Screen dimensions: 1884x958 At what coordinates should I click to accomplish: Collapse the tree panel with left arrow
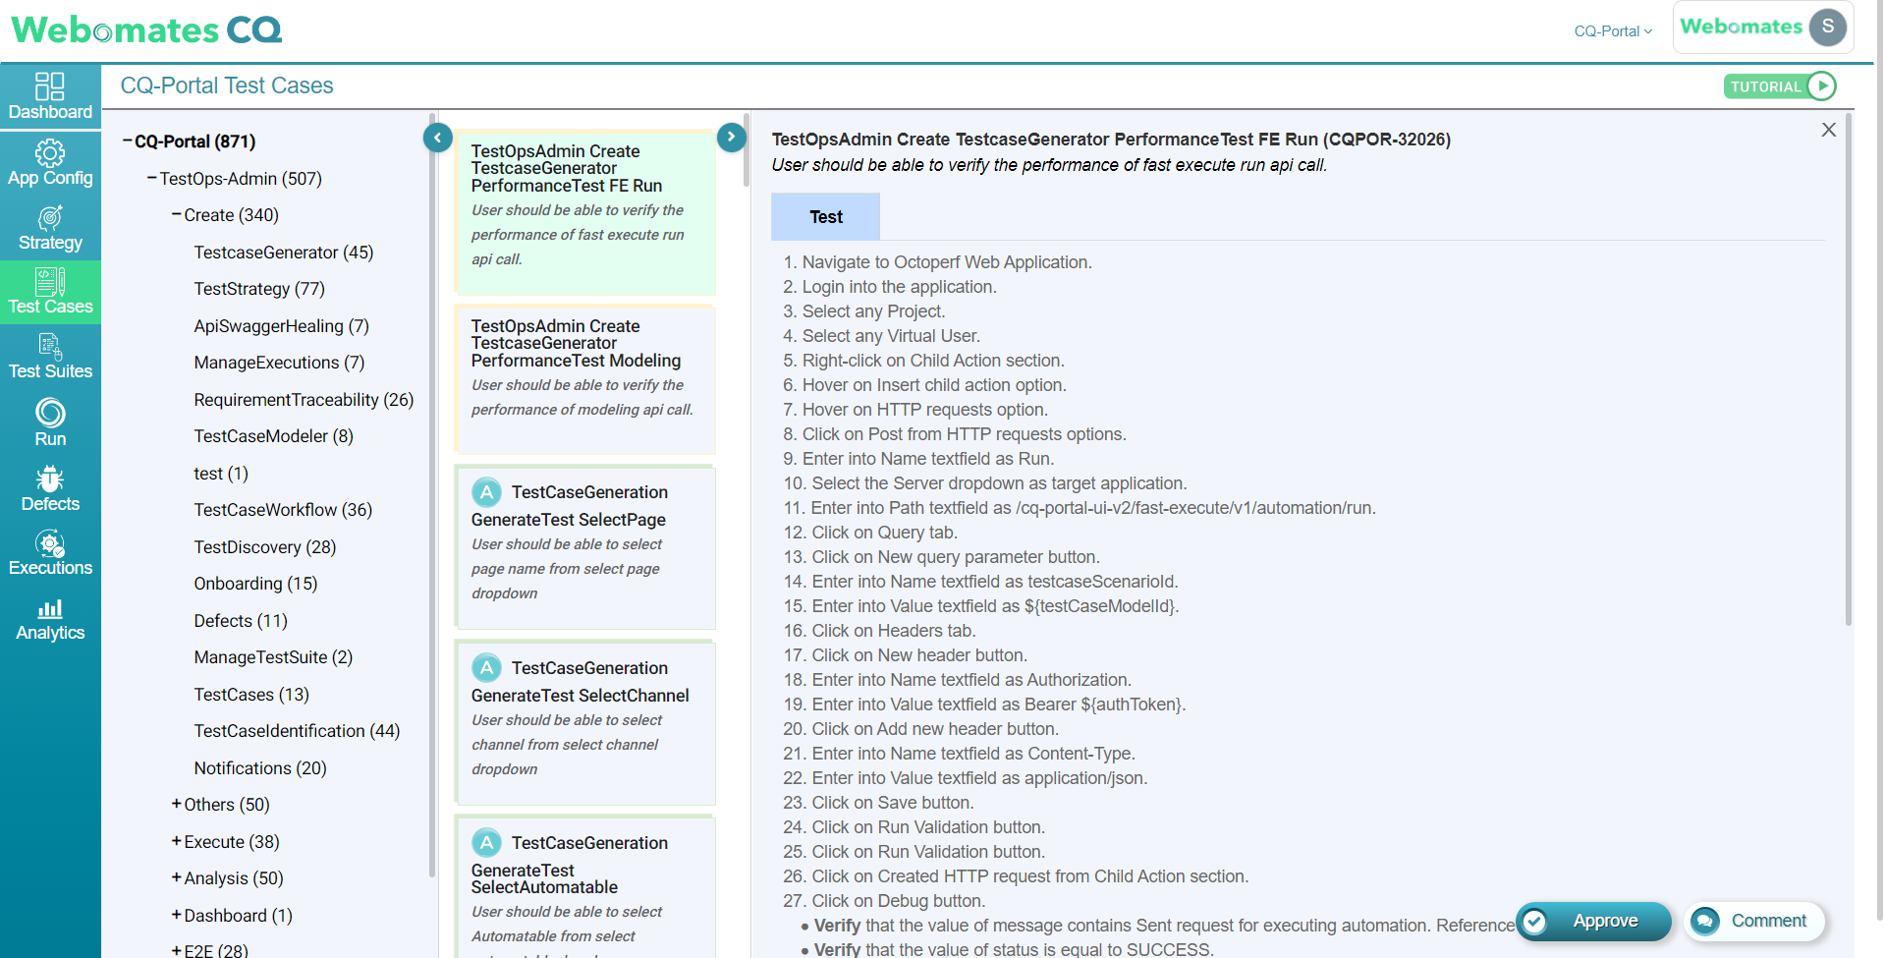tap(438, 138)
